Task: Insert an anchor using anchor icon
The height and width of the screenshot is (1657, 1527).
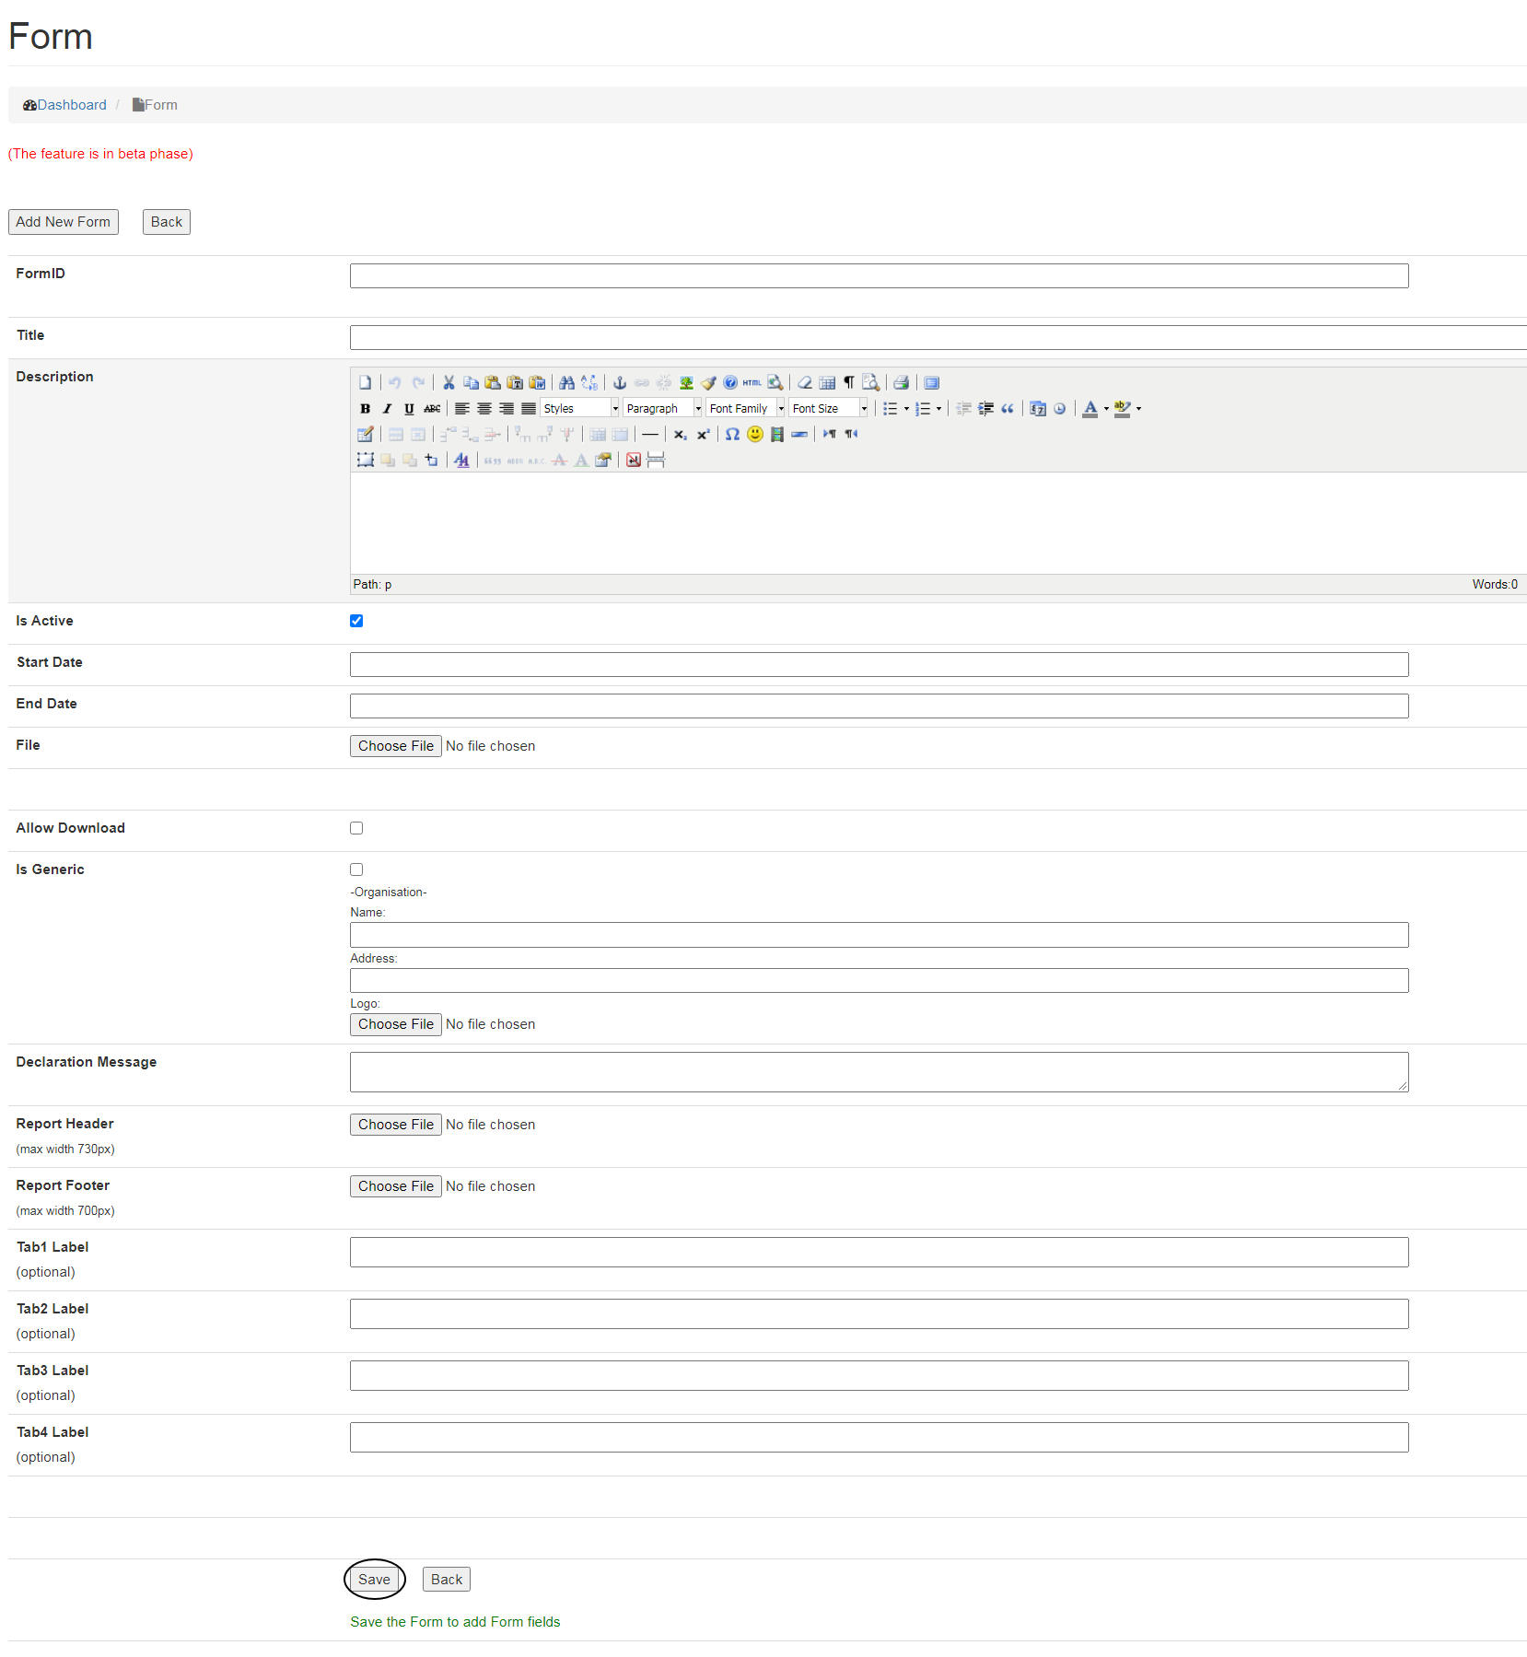Action: coord(620,383)
